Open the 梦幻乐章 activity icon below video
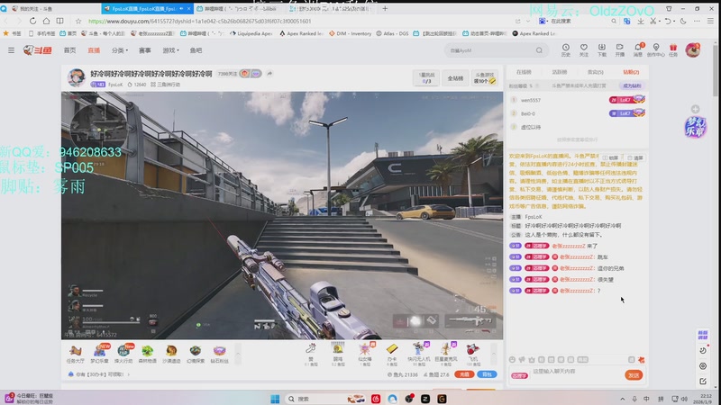Image resolution: width=721 pixels, height=405 pixels. (x=99, y=354)
